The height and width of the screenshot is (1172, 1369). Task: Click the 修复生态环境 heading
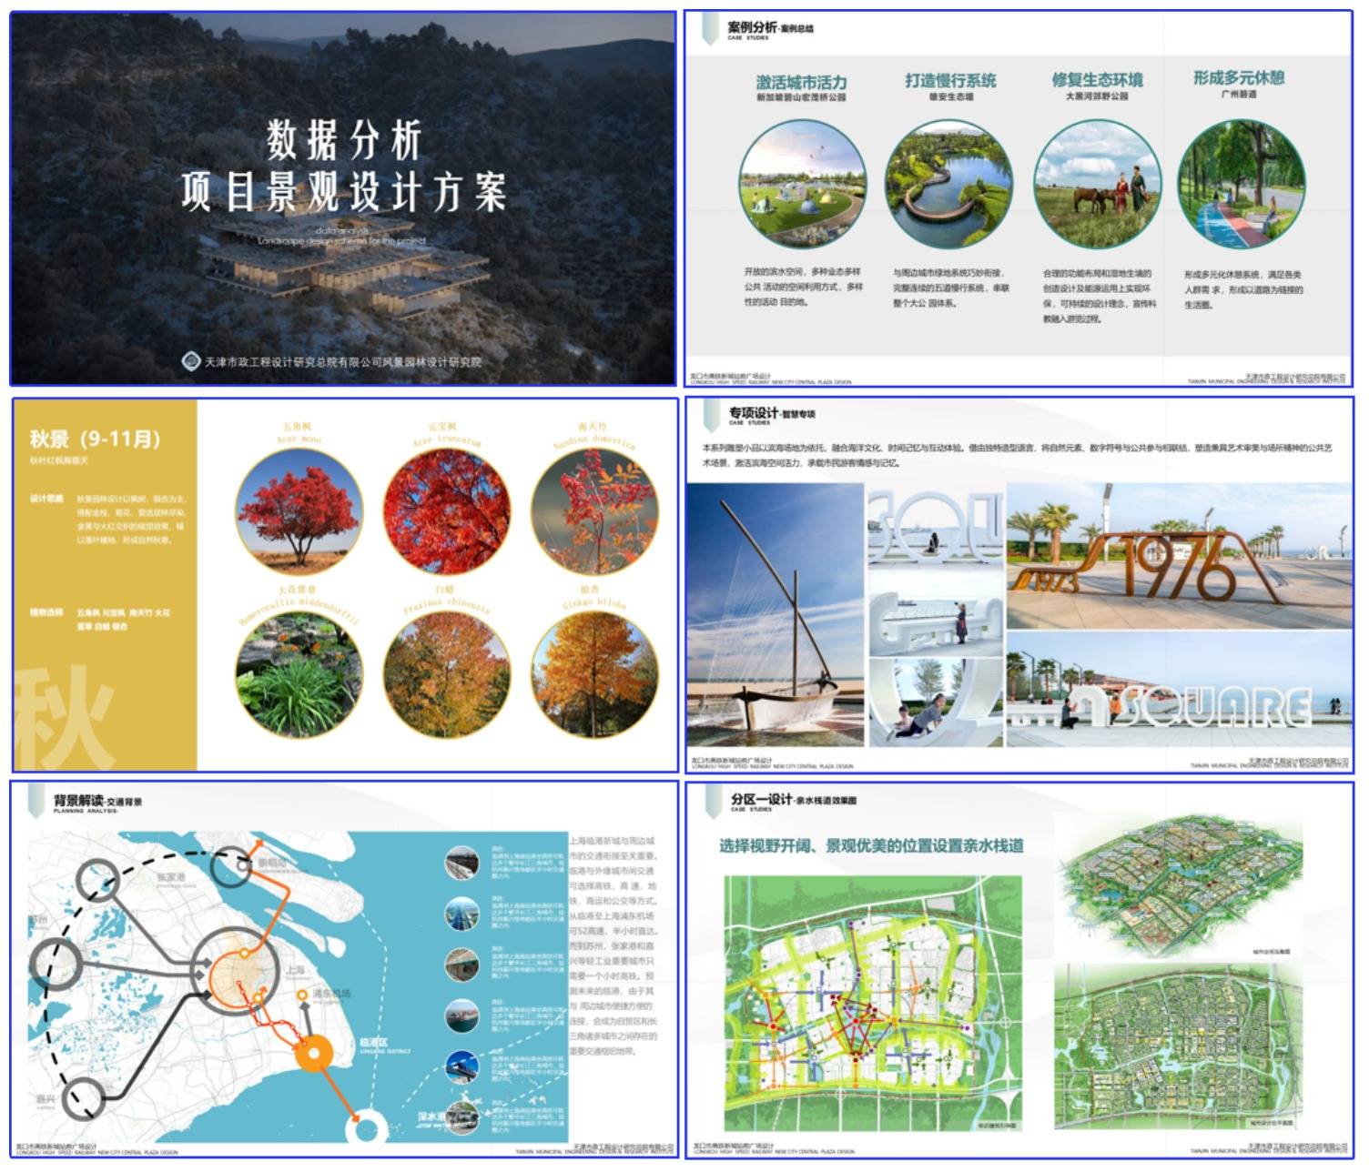point(1097,80)
